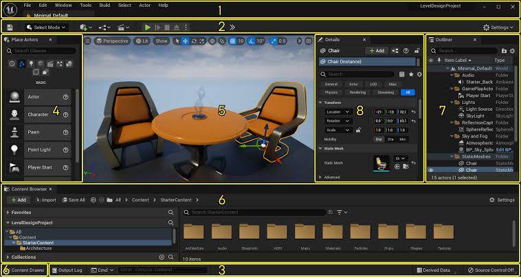Image resolution: width=521 pixels, height=278 pixels.
Task: Click Save All in Content Browser
Action: pyautogui.click(x=74, y=200)
